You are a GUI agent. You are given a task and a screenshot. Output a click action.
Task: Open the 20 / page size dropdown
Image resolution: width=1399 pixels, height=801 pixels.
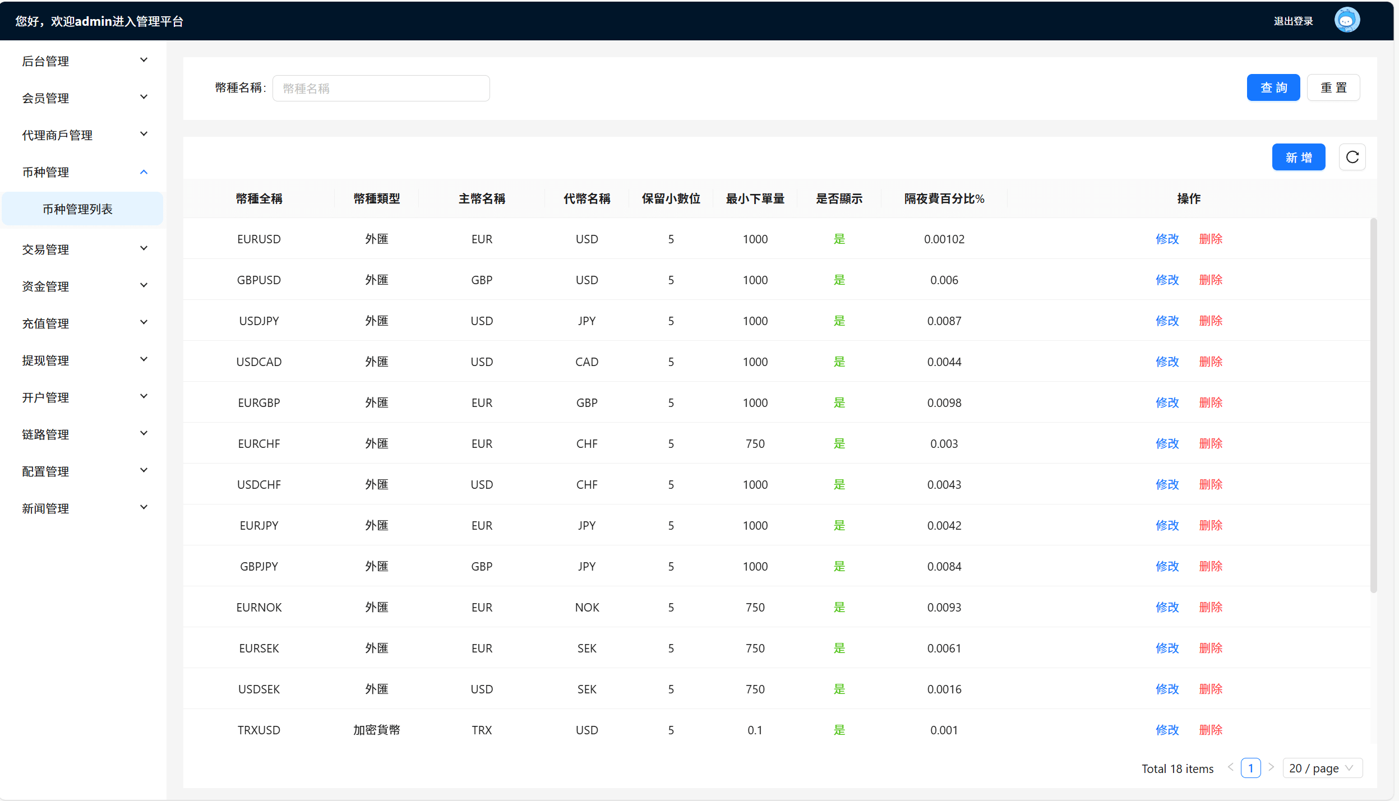[x=1322, y=768]
